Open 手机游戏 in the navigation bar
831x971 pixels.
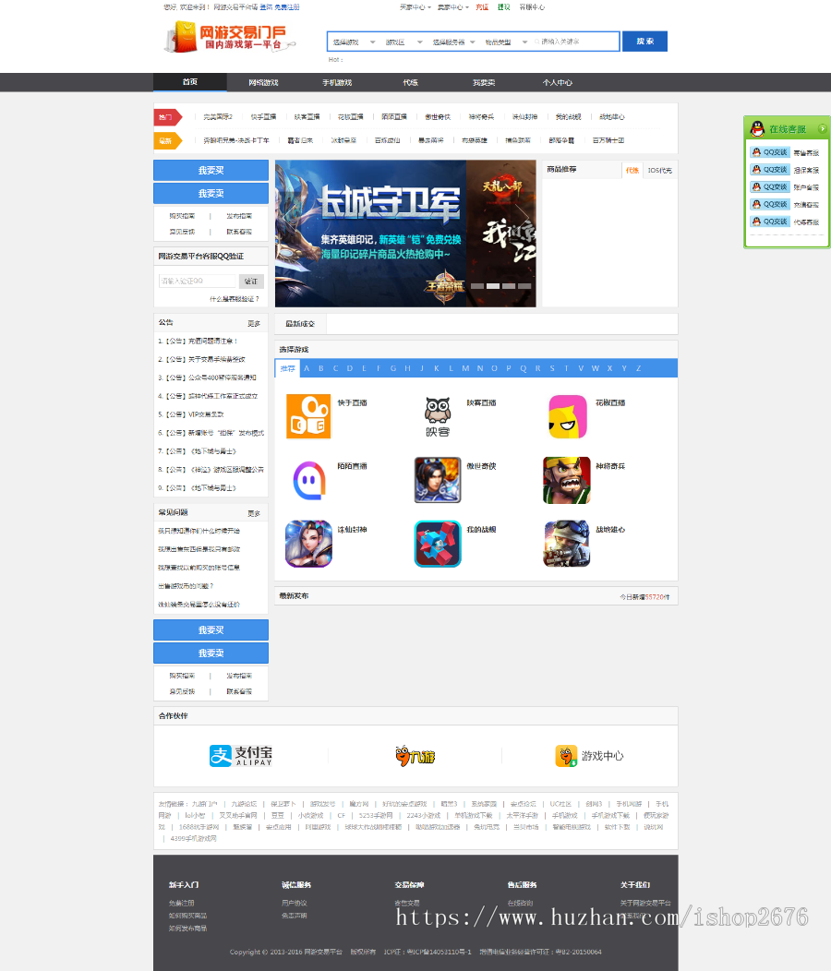pos(337,82)
